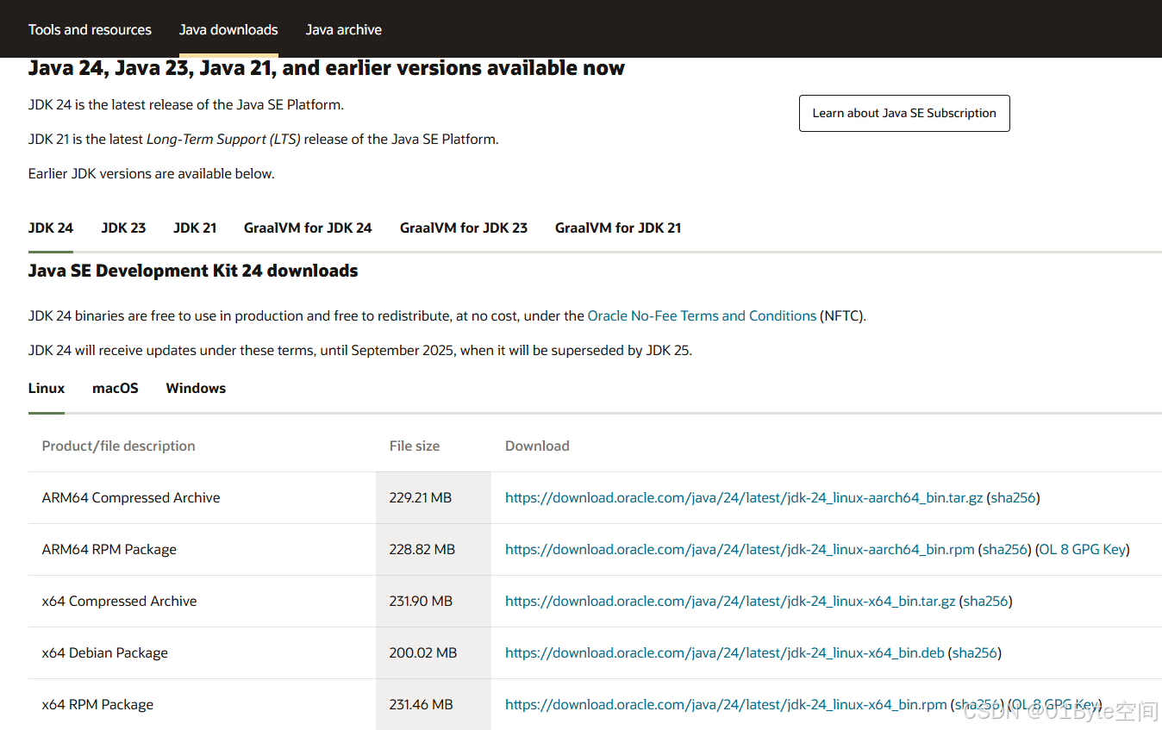The height and width of the screenshot is (730, 1162).
Task: Click the Java SE Development Kit 24 downloads heading
Action: 193,271
